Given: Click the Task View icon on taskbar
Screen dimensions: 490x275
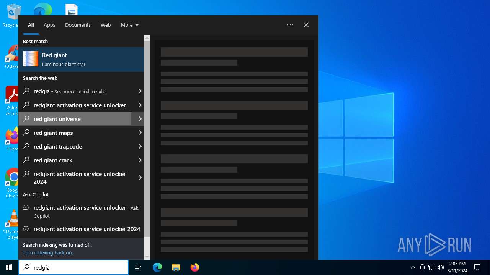Looking at the screenshot, I should (138, 267).
